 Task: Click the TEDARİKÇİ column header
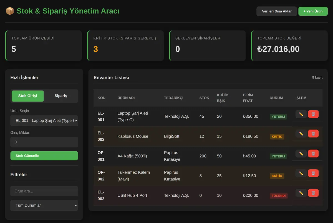point(174,98)
